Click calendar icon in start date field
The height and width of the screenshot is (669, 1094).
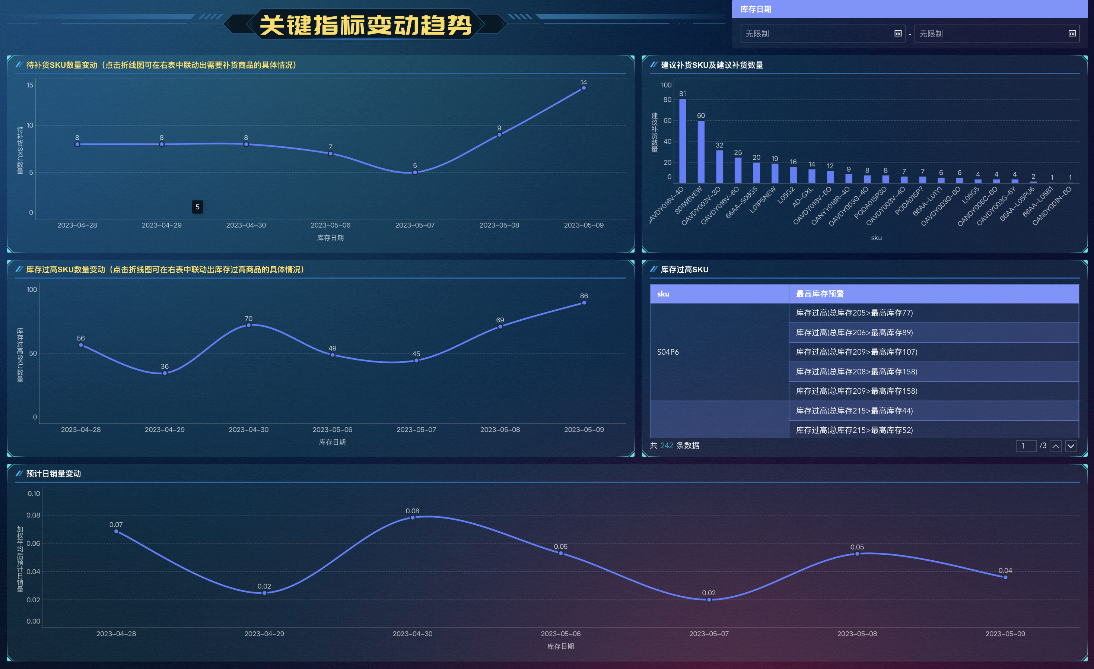coord(898,33)
